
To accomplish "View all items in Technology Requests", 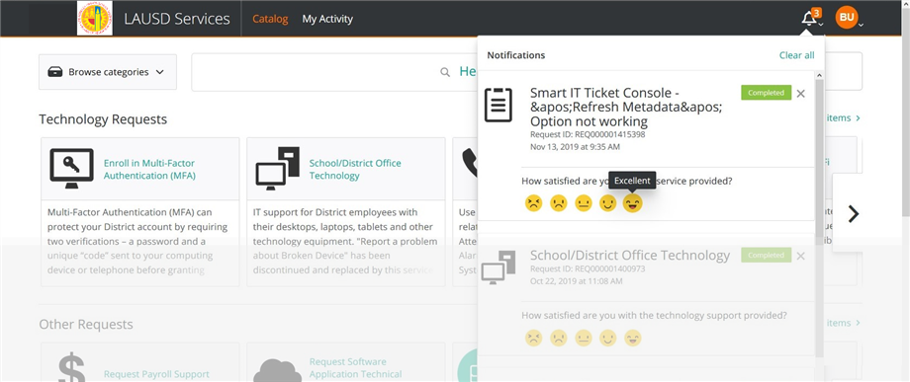I will 844,117.
